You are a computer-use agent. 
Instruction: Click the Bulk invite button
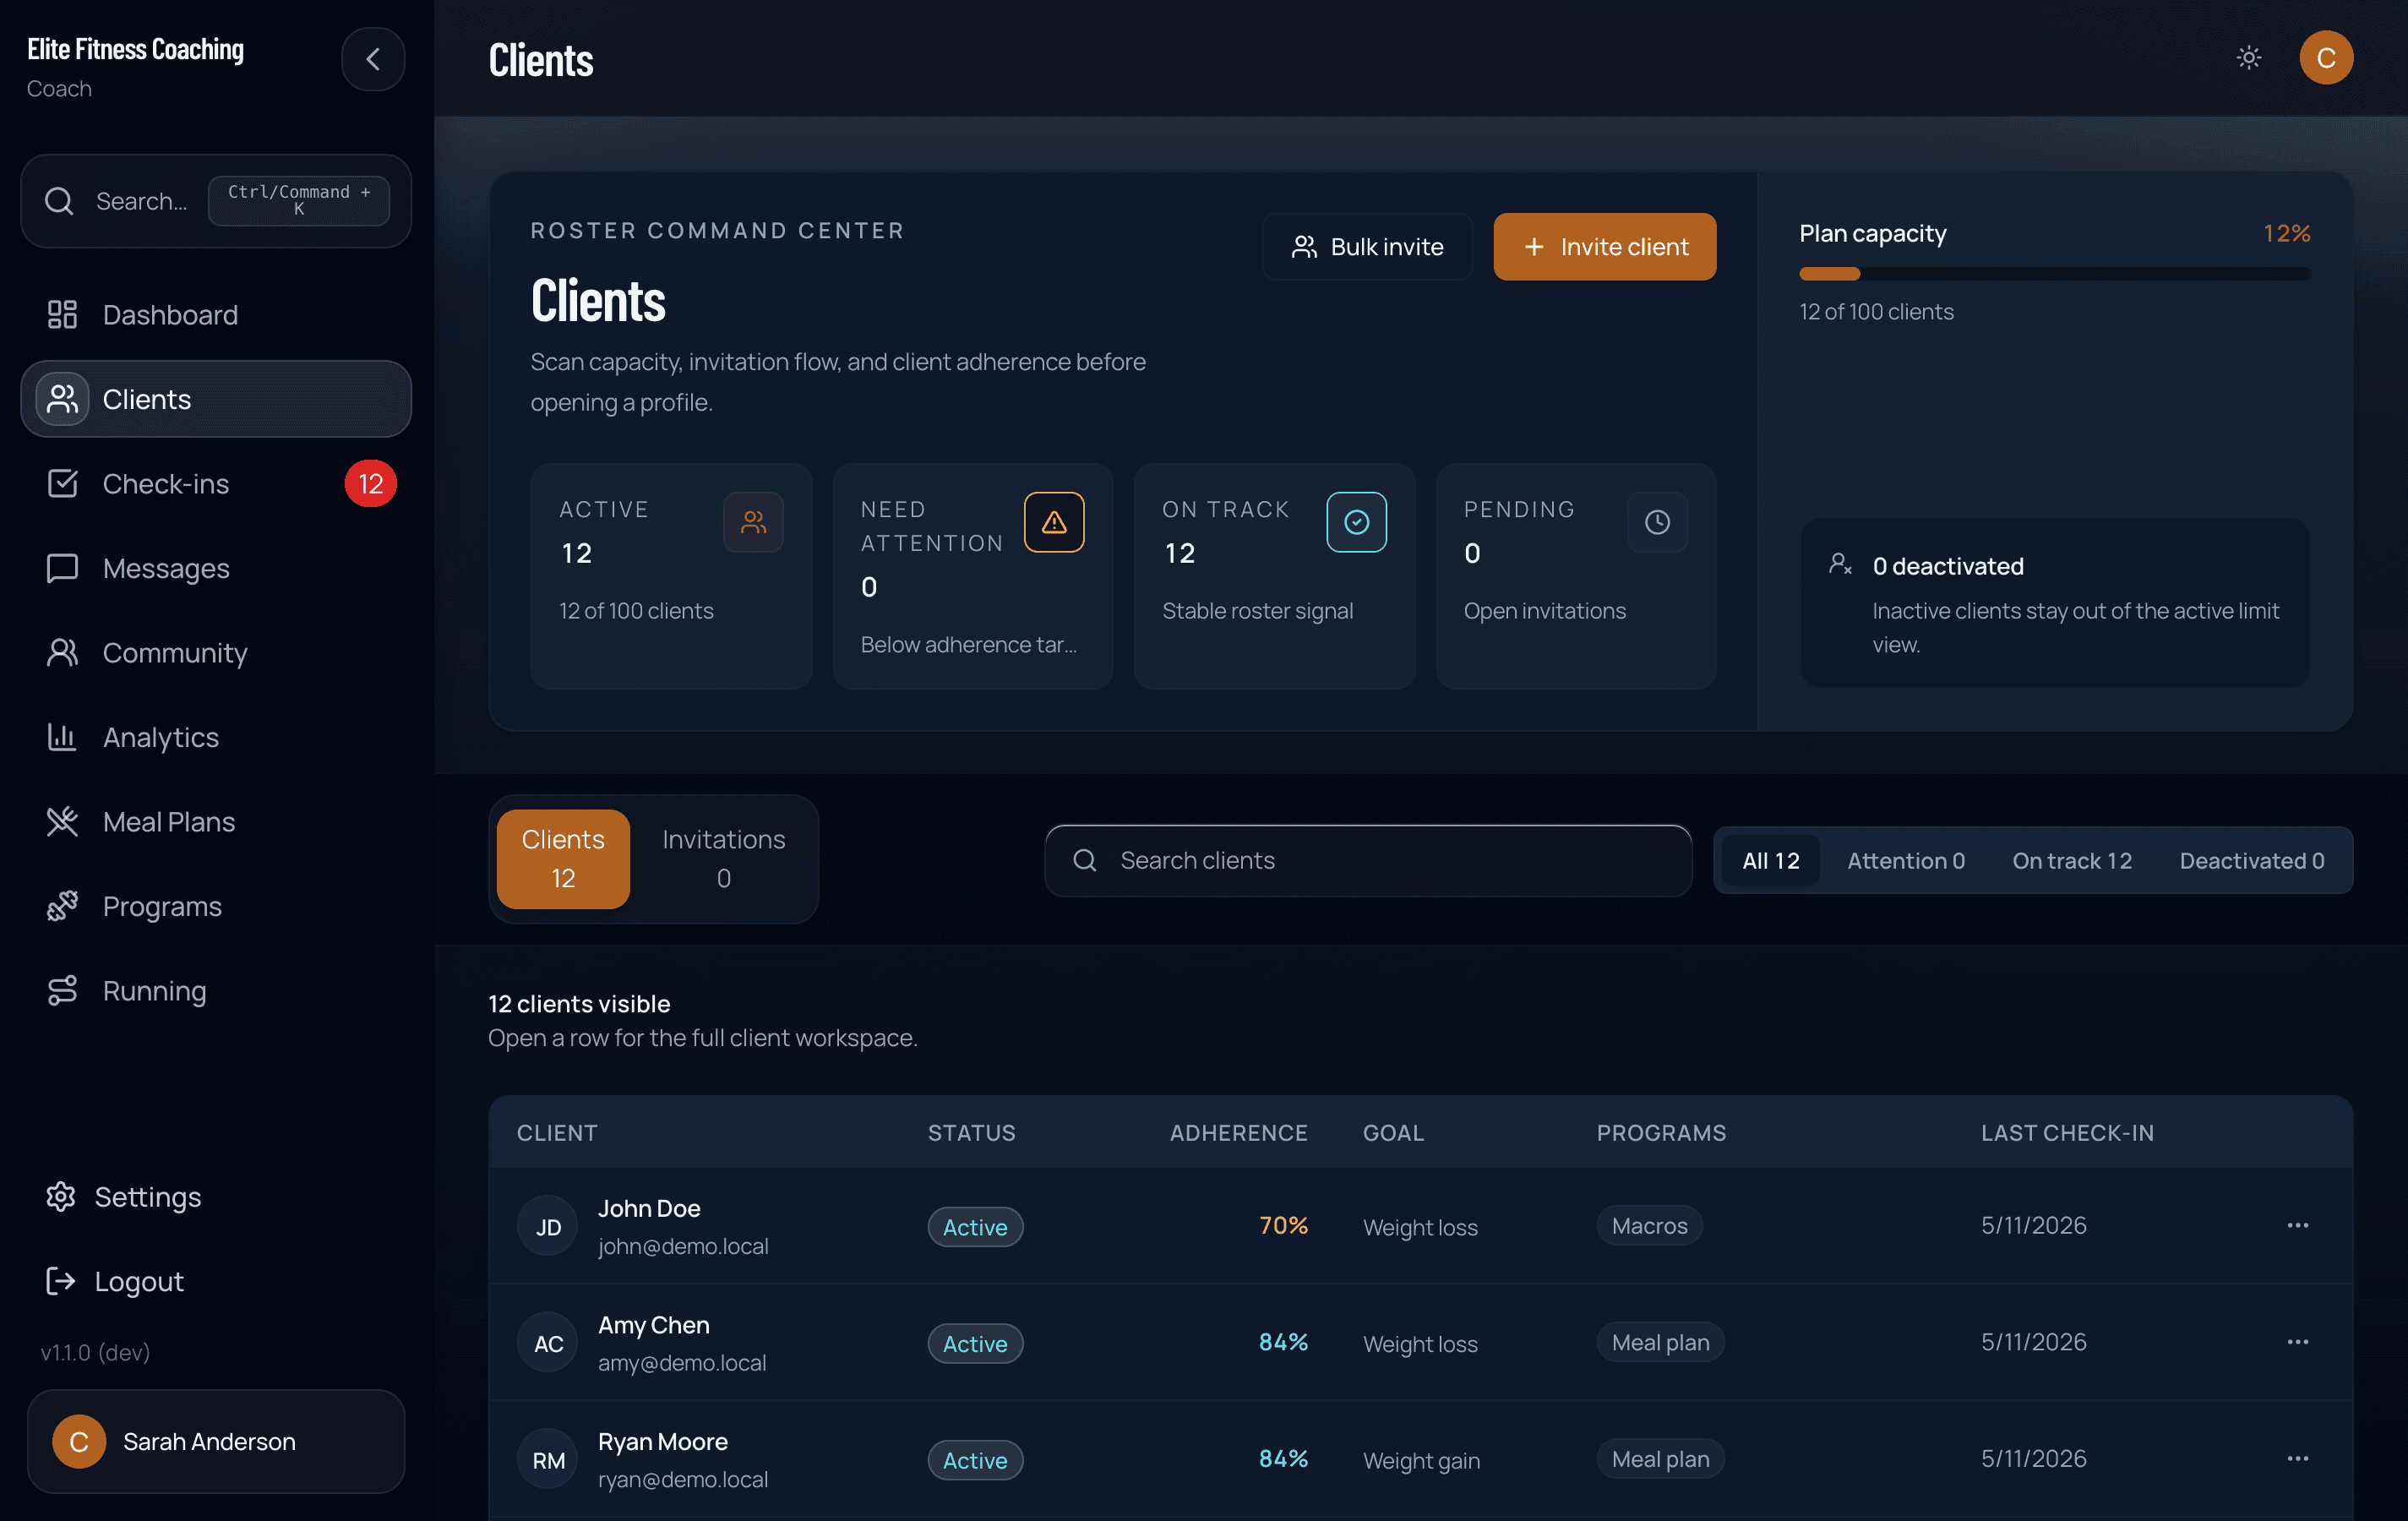point(1367,247)
